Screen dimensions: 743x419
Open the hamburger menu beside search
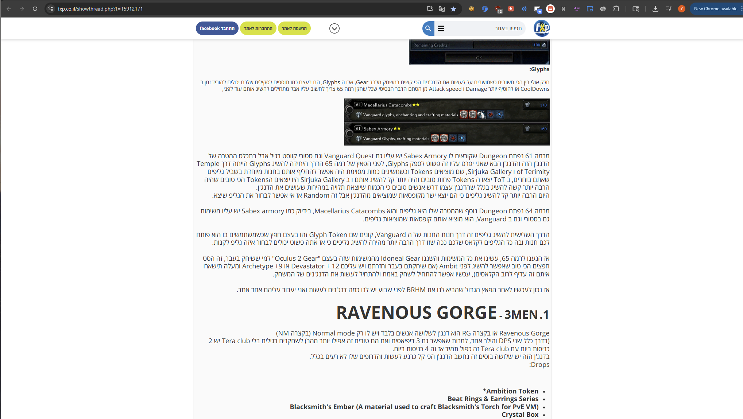tap(441, 28)
